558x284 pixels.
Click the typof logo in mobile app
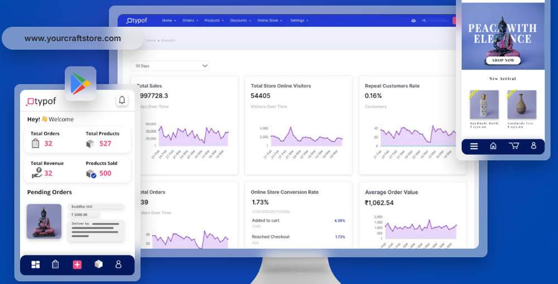(x=41, y=102)
